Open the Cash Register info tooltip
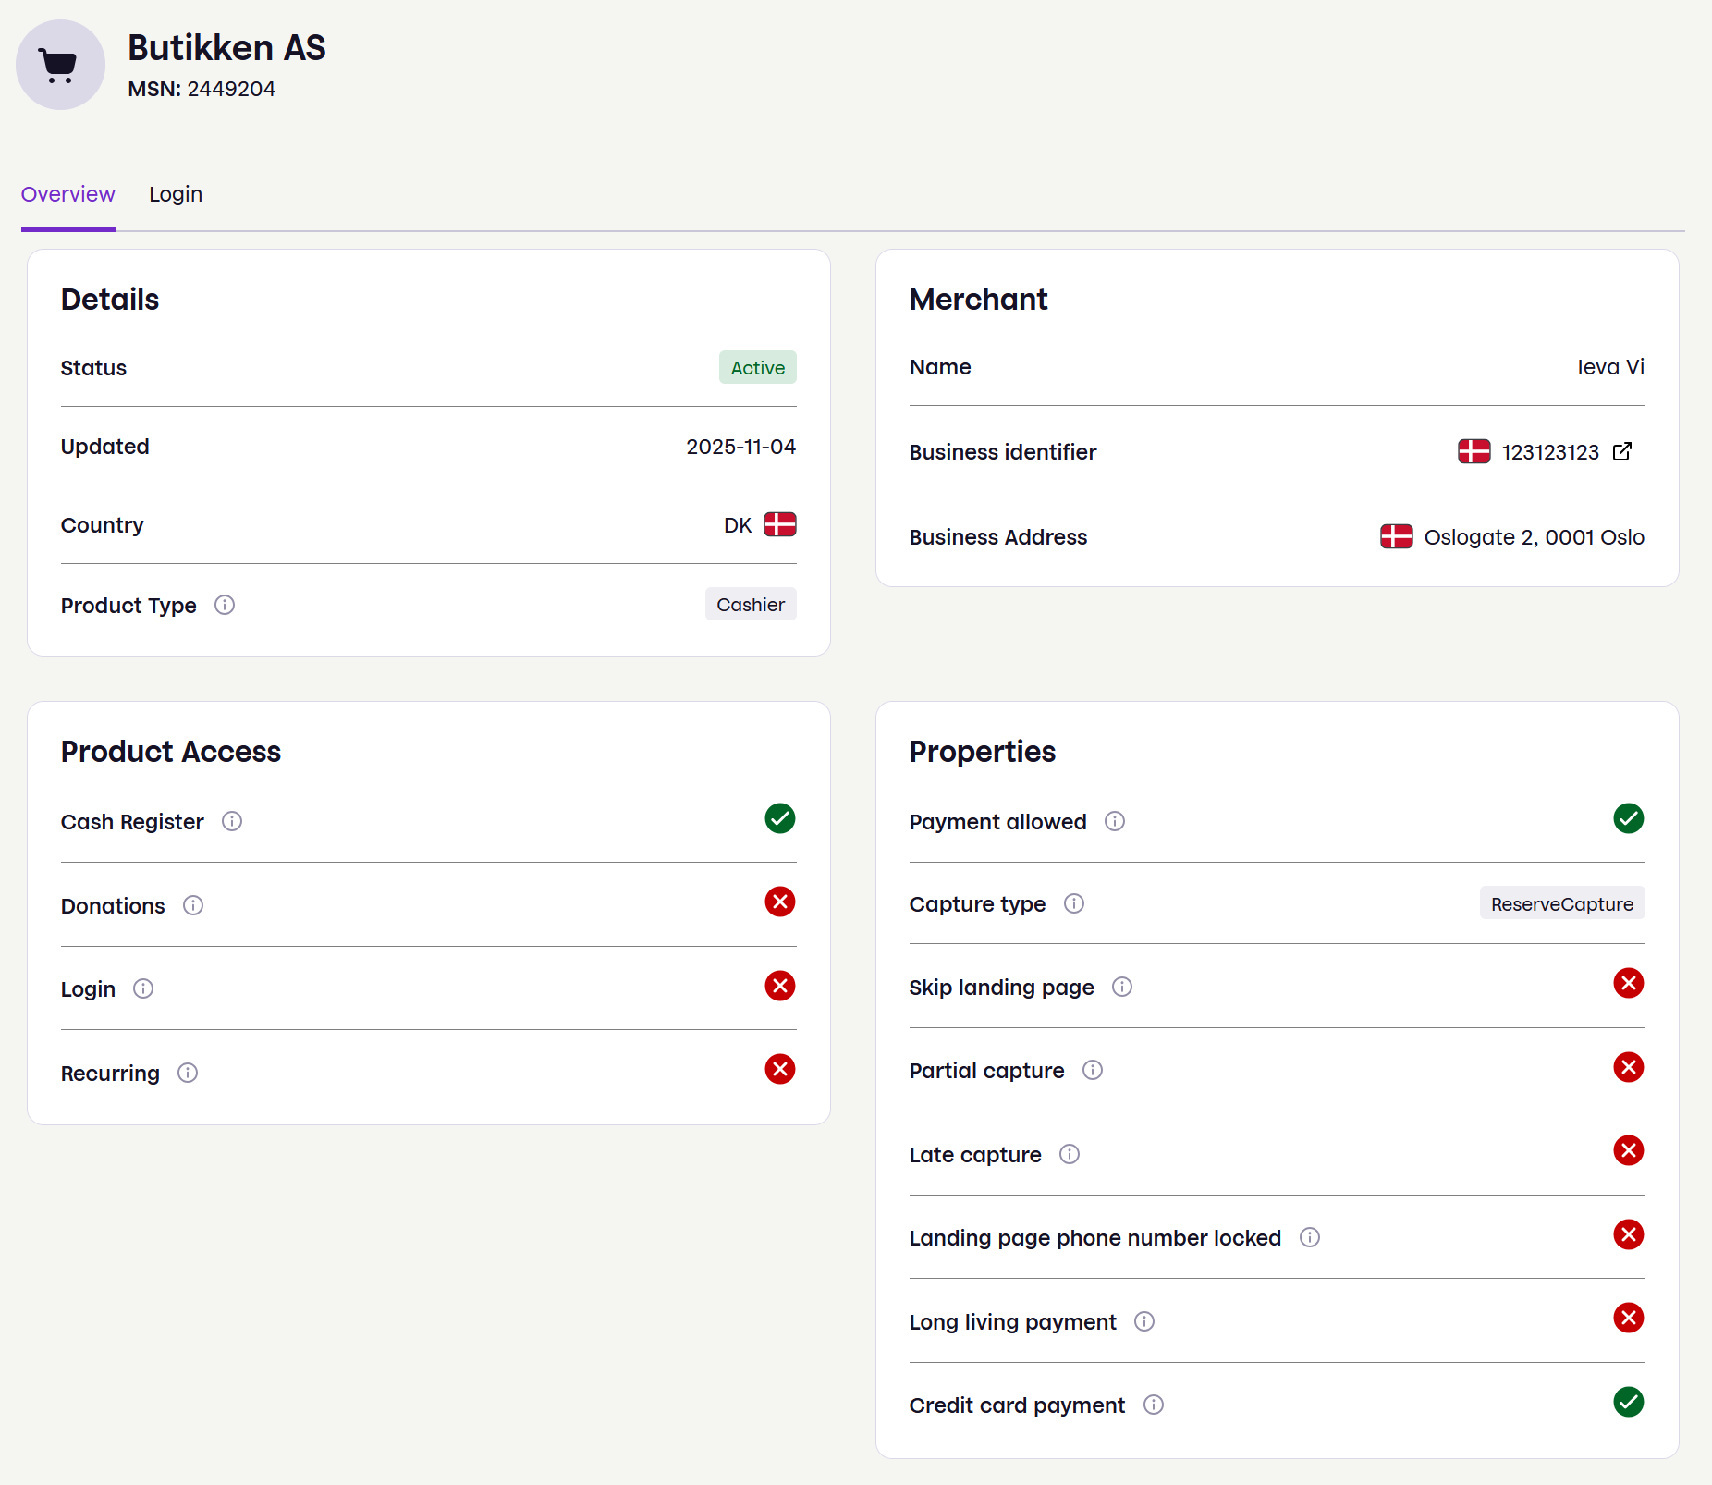Screen dimensions: 1712x1485 point(232,821)
